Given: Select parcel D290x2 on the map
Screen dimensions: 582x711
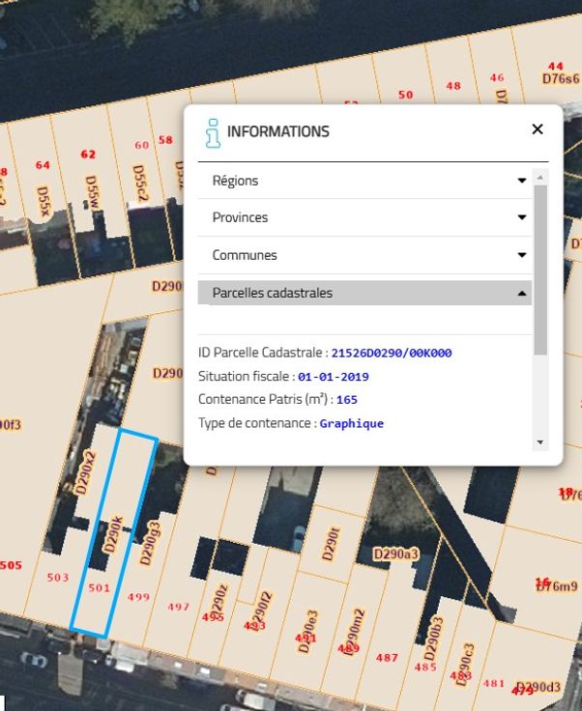Looking at the screenshot, I should 87,473.
